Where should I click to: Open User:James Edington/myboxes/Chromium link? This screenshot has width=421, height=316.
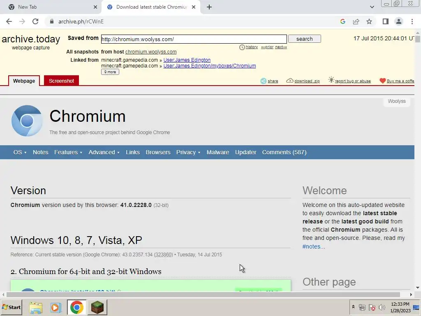pyautogui.click(x=209, y=66)
